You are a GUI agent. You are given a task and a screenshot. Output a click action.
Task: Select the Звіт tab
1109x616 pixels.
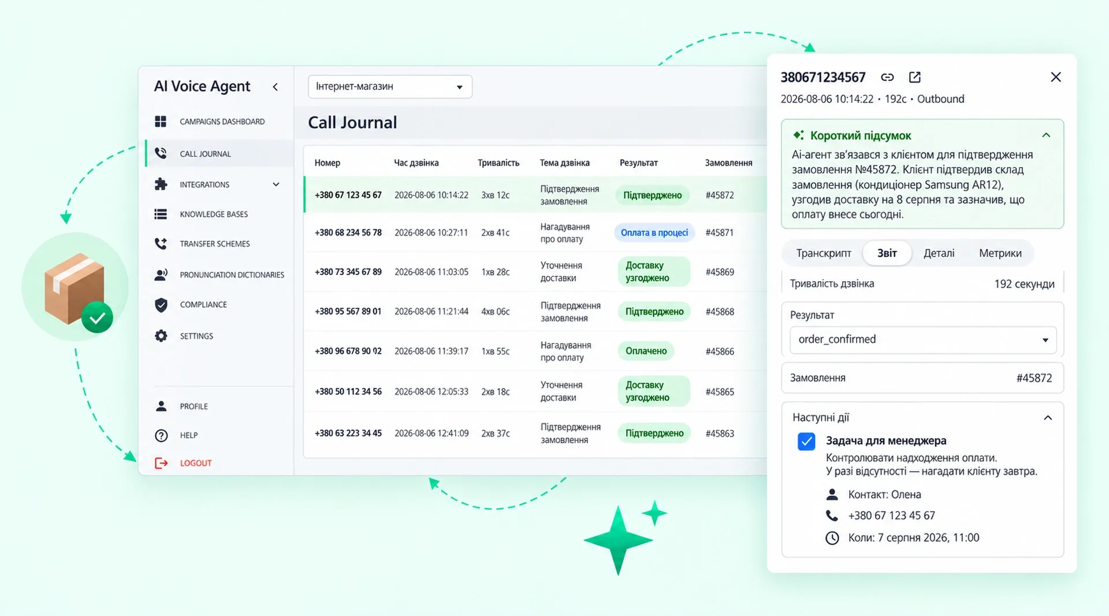click(x=887, y=253)
